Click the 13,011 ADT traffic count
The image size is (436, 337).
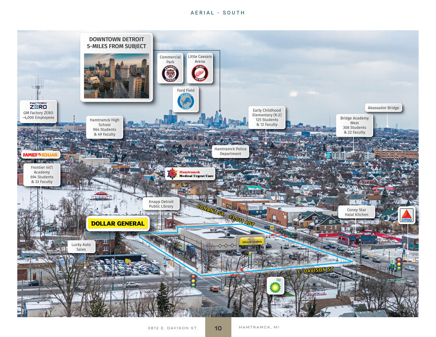click(242, 220)
